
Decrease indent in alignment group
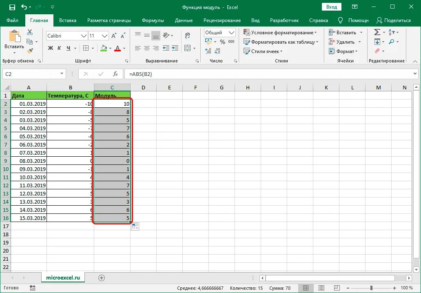(x=166, y=48)
